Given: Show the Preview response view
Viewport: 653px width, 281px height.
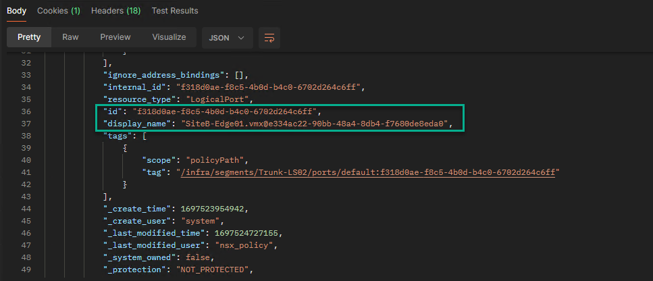Looking at the screenshot, I should pos(115,37).
